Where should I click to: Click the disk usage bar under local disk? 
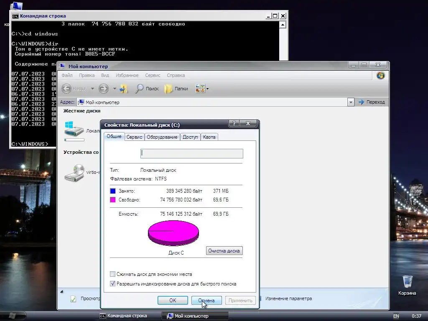coord(74,140)
